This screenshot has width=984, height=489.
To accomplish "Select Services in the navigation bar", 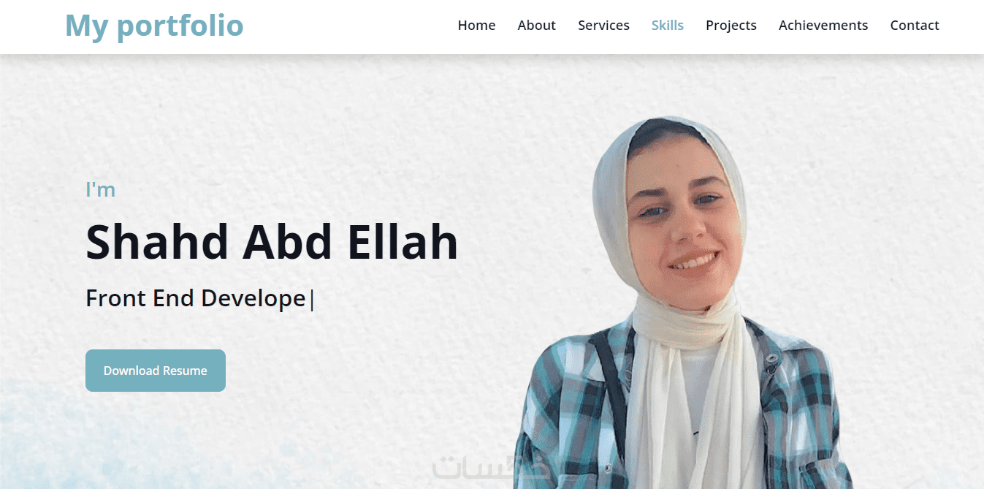I will tap(603, 26).
